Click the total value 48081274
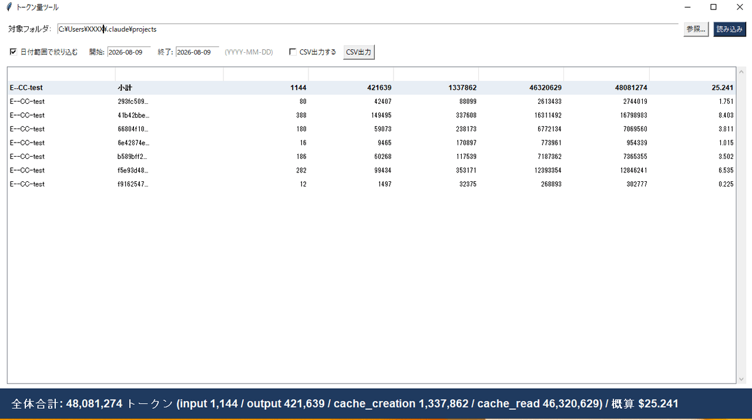Viewport: 752px width, 420px height. 632,88
